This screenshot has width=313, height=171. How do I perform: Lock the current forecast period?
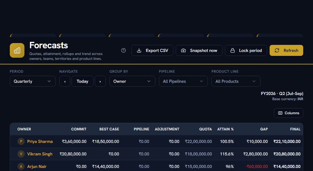click(x=246, y=50)
